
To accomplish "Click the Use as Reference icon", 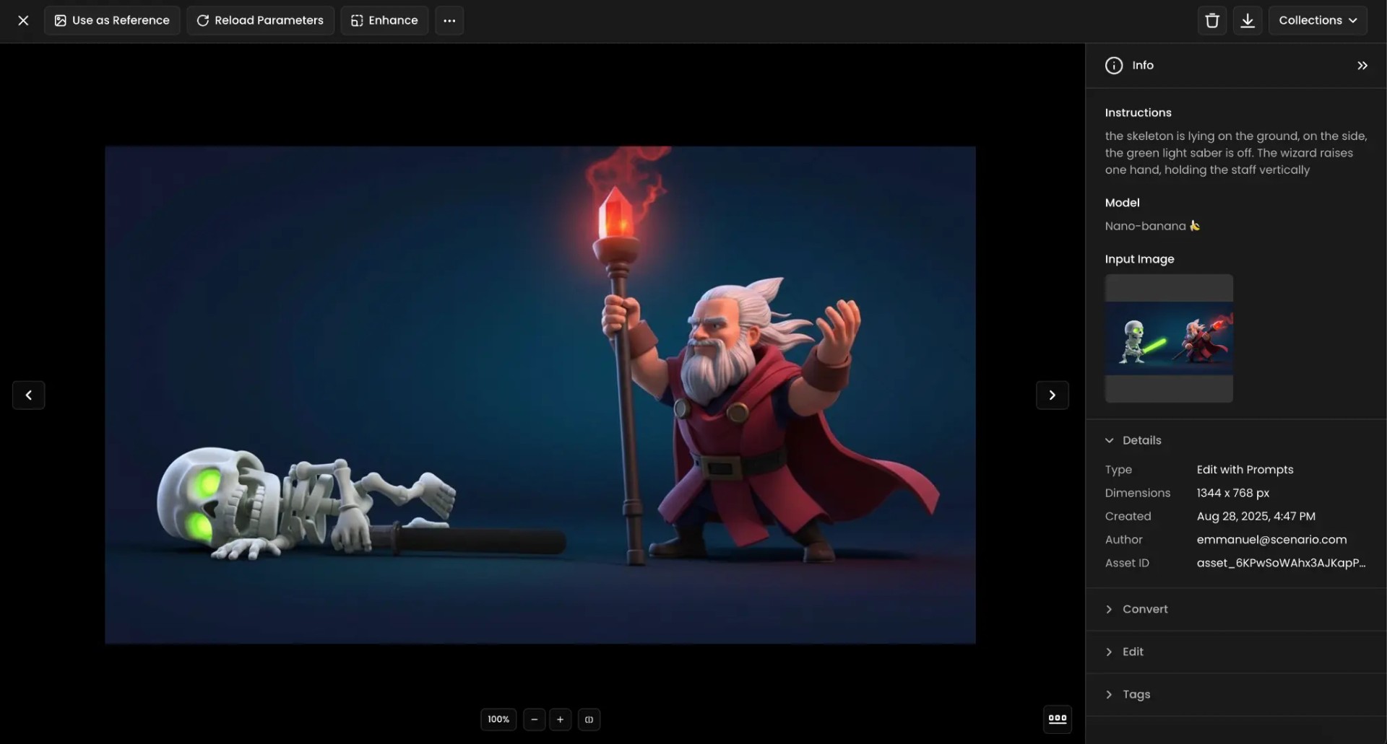I will [60, 20].
